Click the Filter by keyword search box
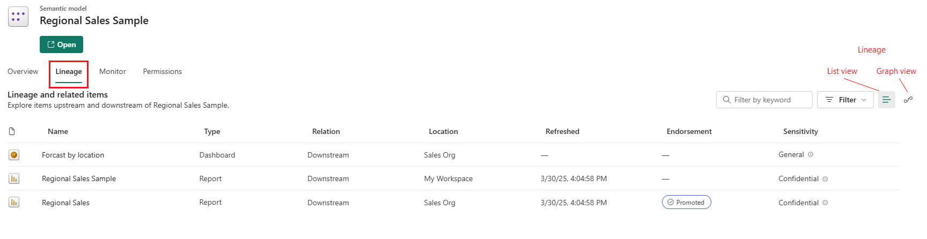 (x=764, y=100)
